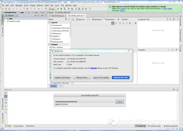Click the Cut scissors icon in the toolbar
The height and width of the screenshot is (131, 183).
click(21, 9)
